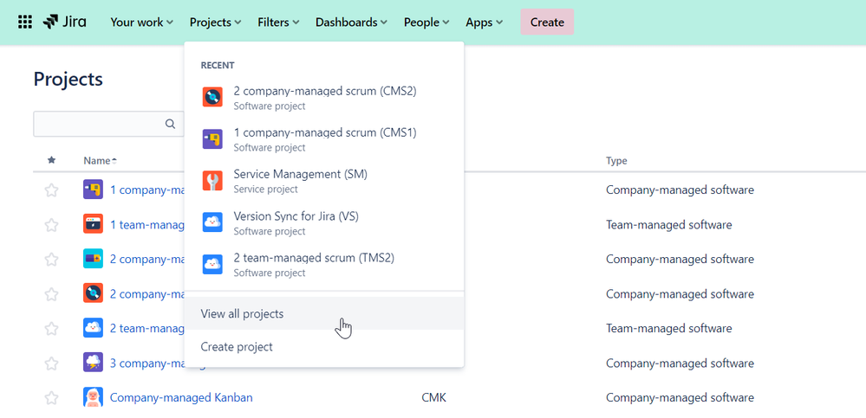Click the CMS1 project avatar in Recent list
The width and height of the screenshot is (866, 418).
[x=212, y=139]
